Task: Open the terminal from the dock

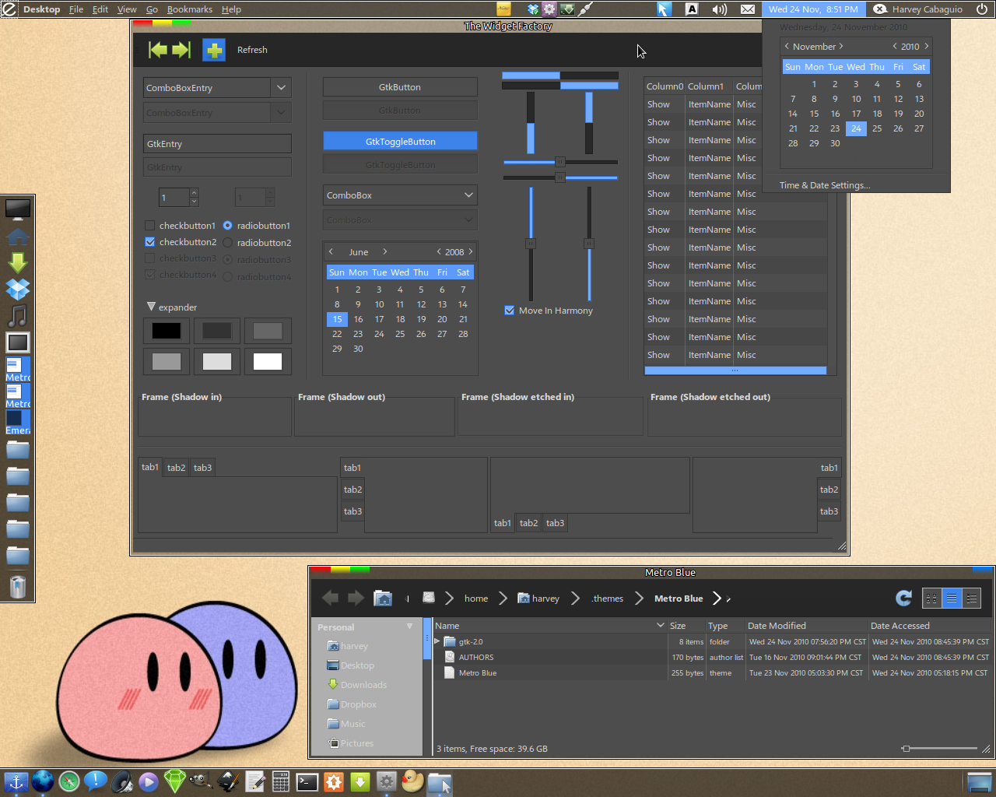Action: pos(307,781)
